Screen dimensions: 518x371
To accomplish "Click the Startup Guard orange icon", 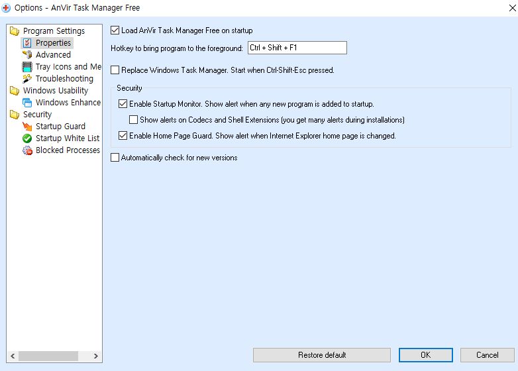I will coord(27,126).
